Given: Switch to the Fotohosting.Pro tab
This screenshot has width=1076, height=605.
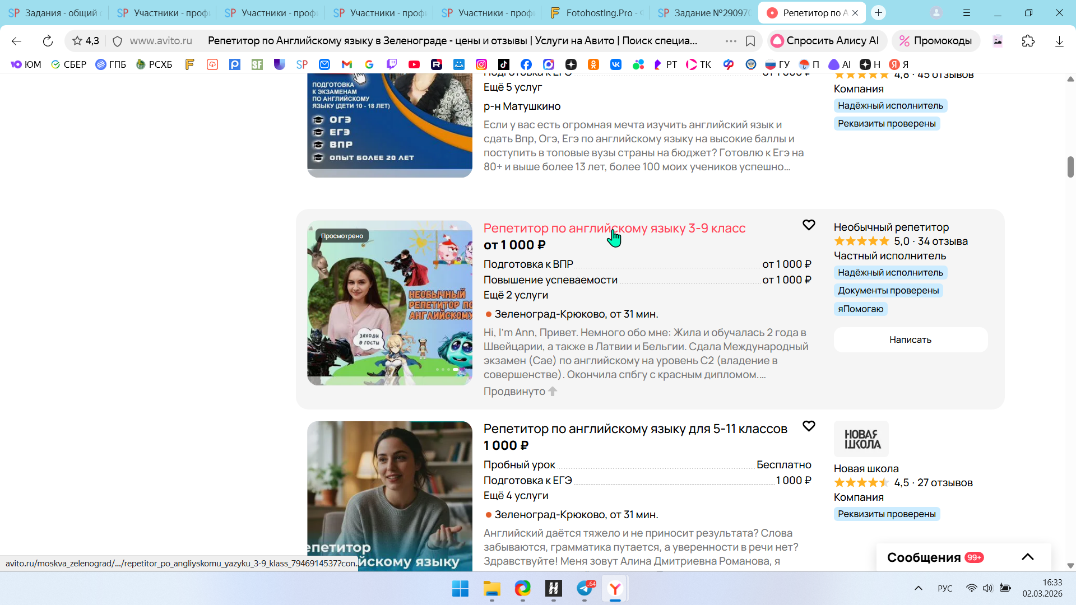Looking at the screenshot, I should pyautogui.click(x=595, y=12).
